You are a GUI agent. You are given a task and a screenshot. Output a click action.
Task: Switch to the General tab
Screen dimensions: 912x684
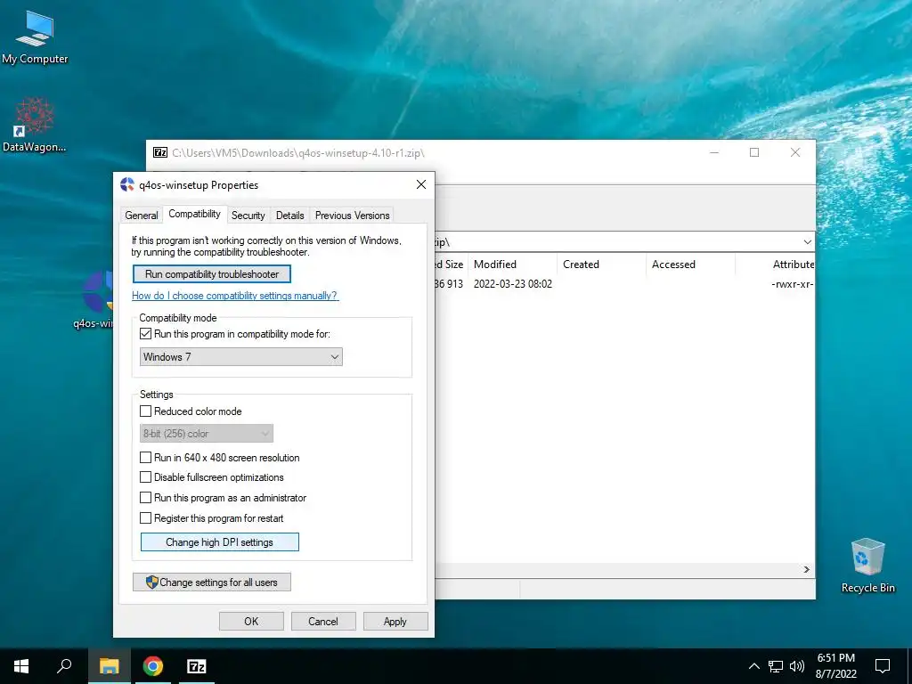[142, 216]
